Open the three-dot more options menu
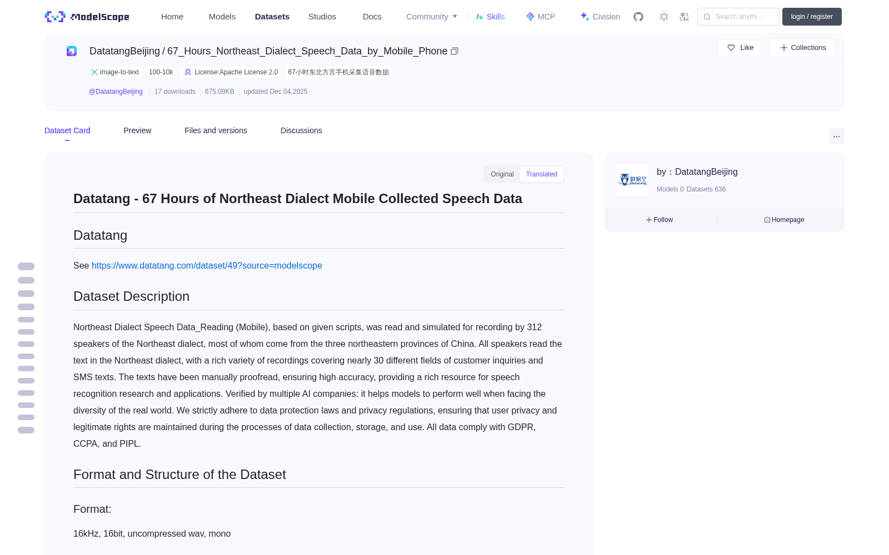Viewport: 889px width, 555px height. 836,136
